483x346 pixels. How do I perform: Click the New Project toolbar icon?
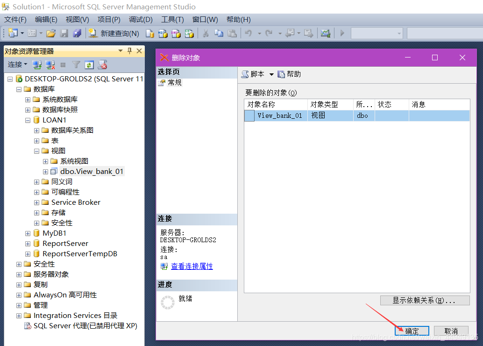click(x=13, y=33)
